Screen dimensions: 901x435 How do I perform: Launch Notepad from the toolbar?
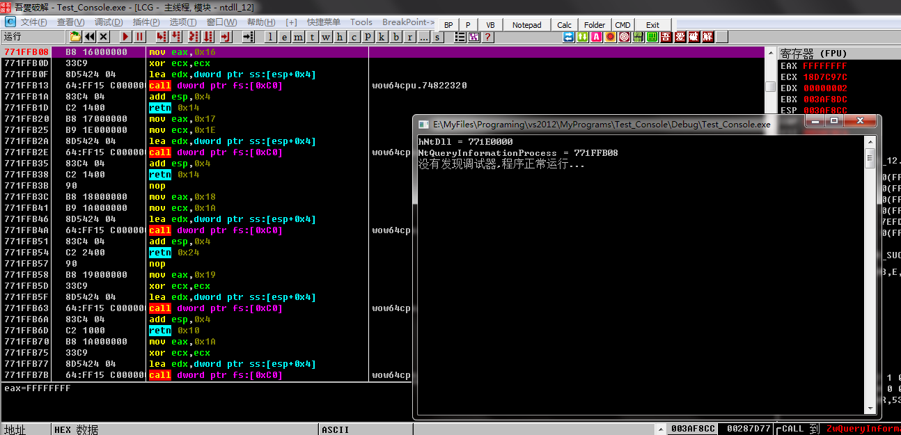click(x=526, y=24)
